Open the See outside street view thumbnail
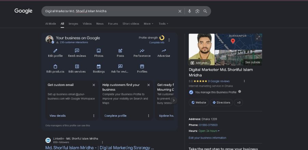308x150 pixels. (239, 58)
